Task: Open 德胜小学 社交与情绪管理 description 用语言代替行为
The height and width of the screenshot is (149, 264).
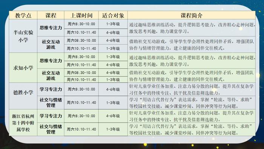Action: coord(192,103)
